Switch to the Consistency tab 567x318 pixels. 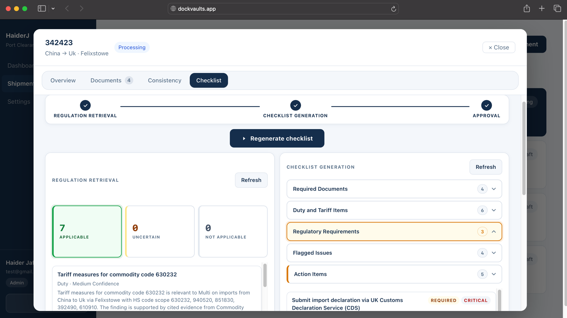point(164,80)
